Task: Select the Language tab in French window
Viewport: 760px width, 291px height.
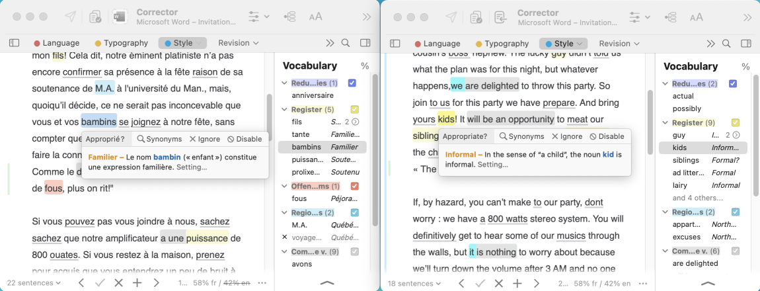Action: click(x=57, y=43)
